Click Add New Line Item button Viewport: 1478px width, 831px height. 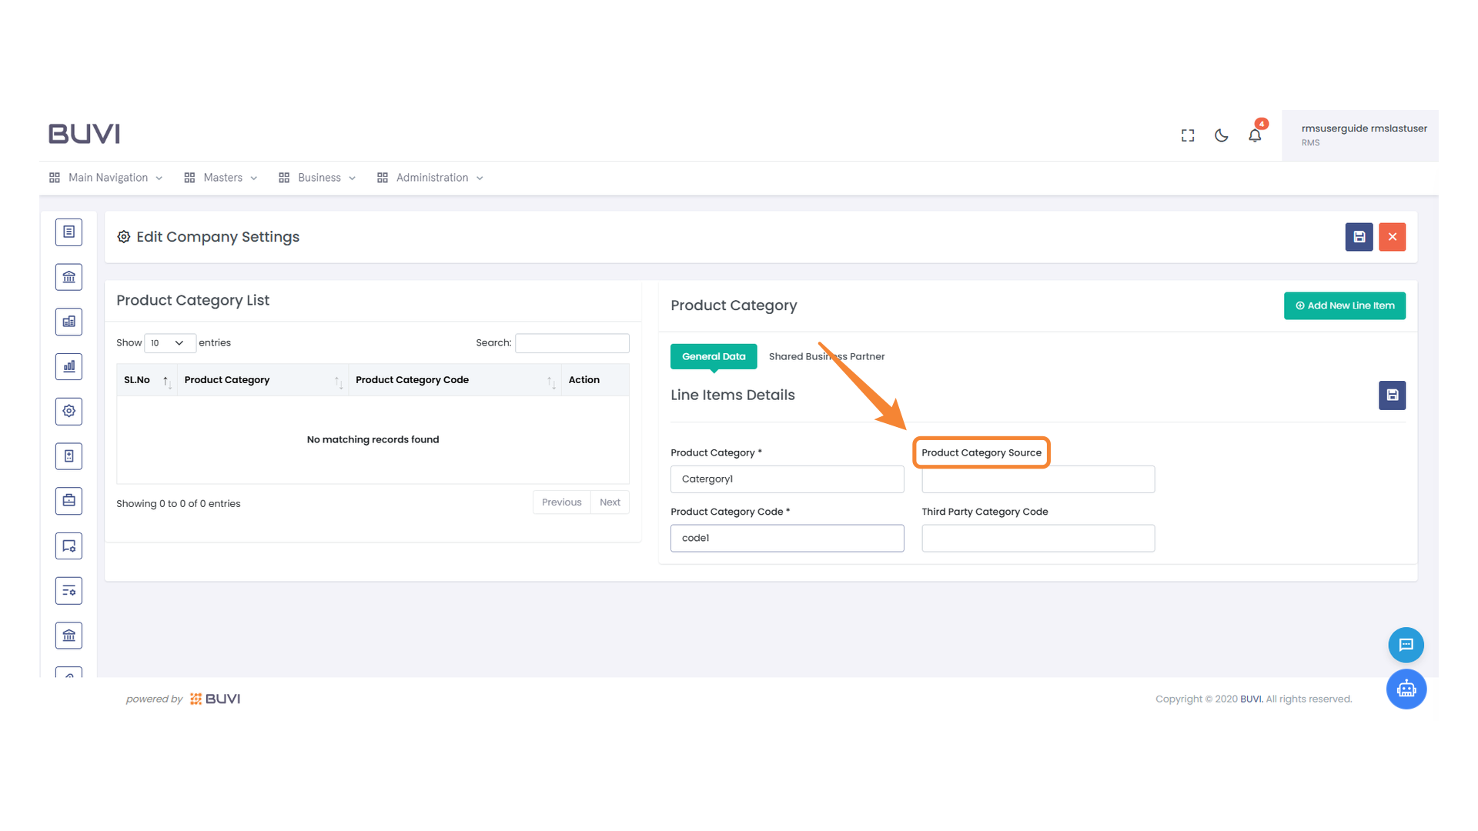tap(1344, 305)
